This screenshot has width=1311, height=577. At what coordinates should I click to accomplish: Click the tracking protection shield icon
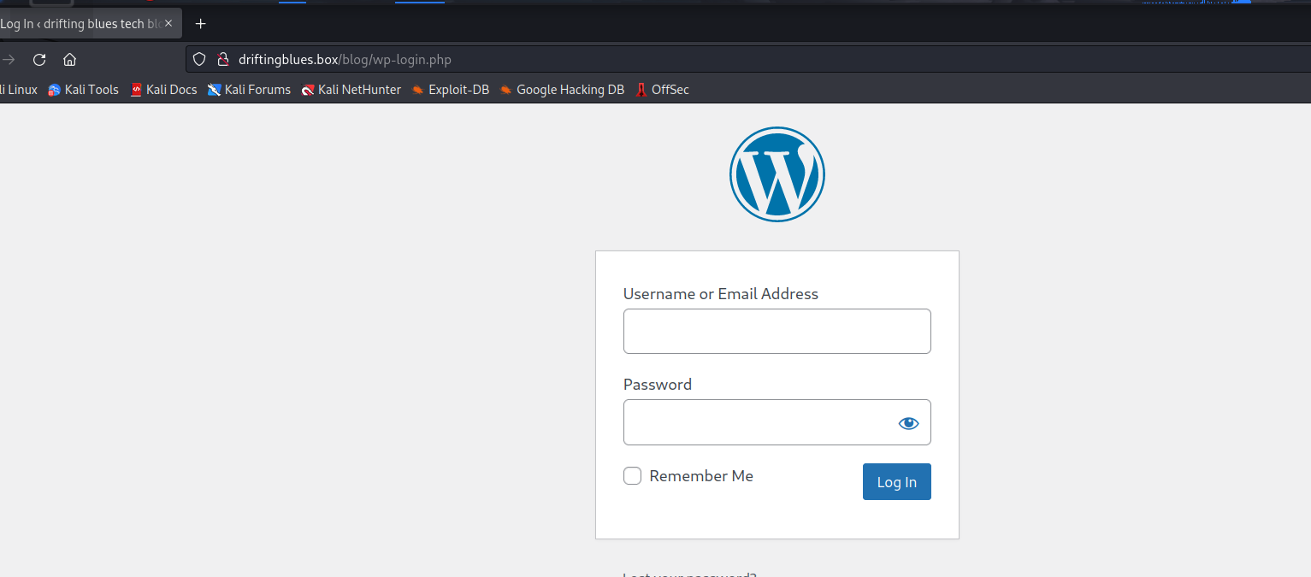(199, 60)
